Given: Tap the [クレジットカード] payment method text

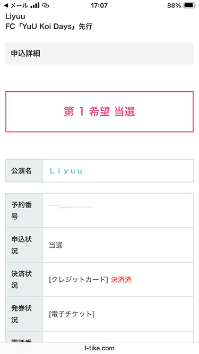Looking at the screenshot, I should coord(79,280).
